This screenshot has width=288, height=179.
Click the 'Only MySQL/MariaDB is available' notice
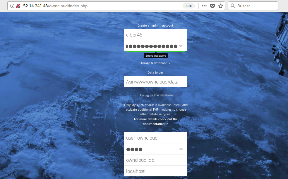(x=156, y=110)
